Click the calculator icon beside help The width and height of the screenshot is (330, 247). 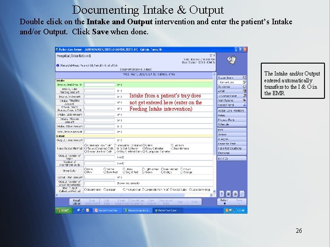228,194
